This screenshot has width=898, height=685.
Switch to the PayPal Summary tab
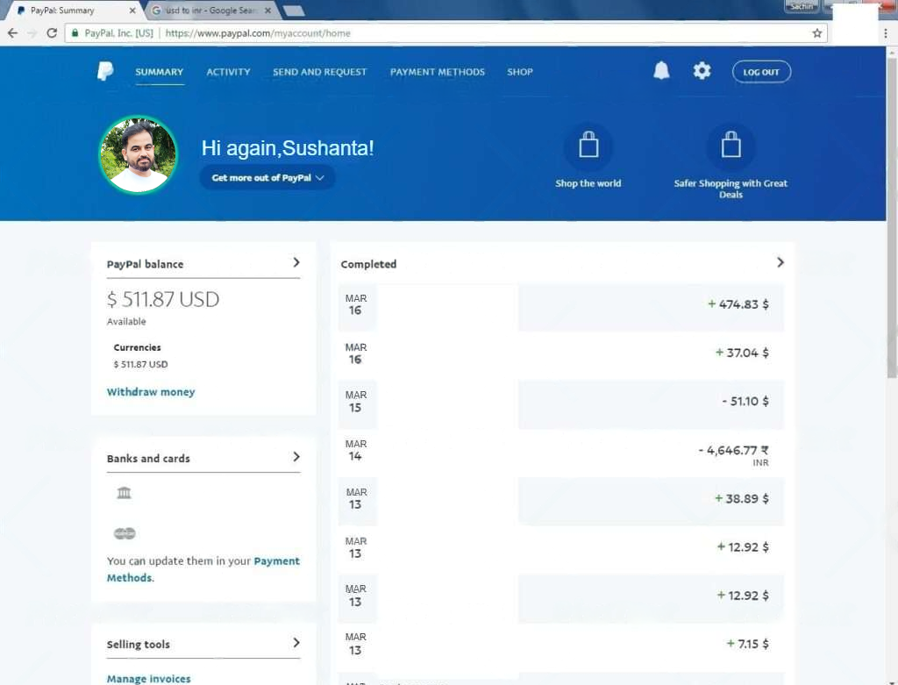75,11
